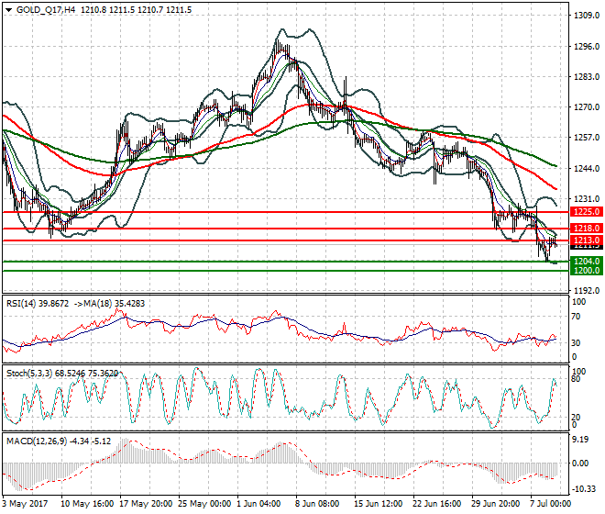Click the 17 May 20:00 date label
The width and height of the screenshot is (605, 514).
tap(146, 504)
